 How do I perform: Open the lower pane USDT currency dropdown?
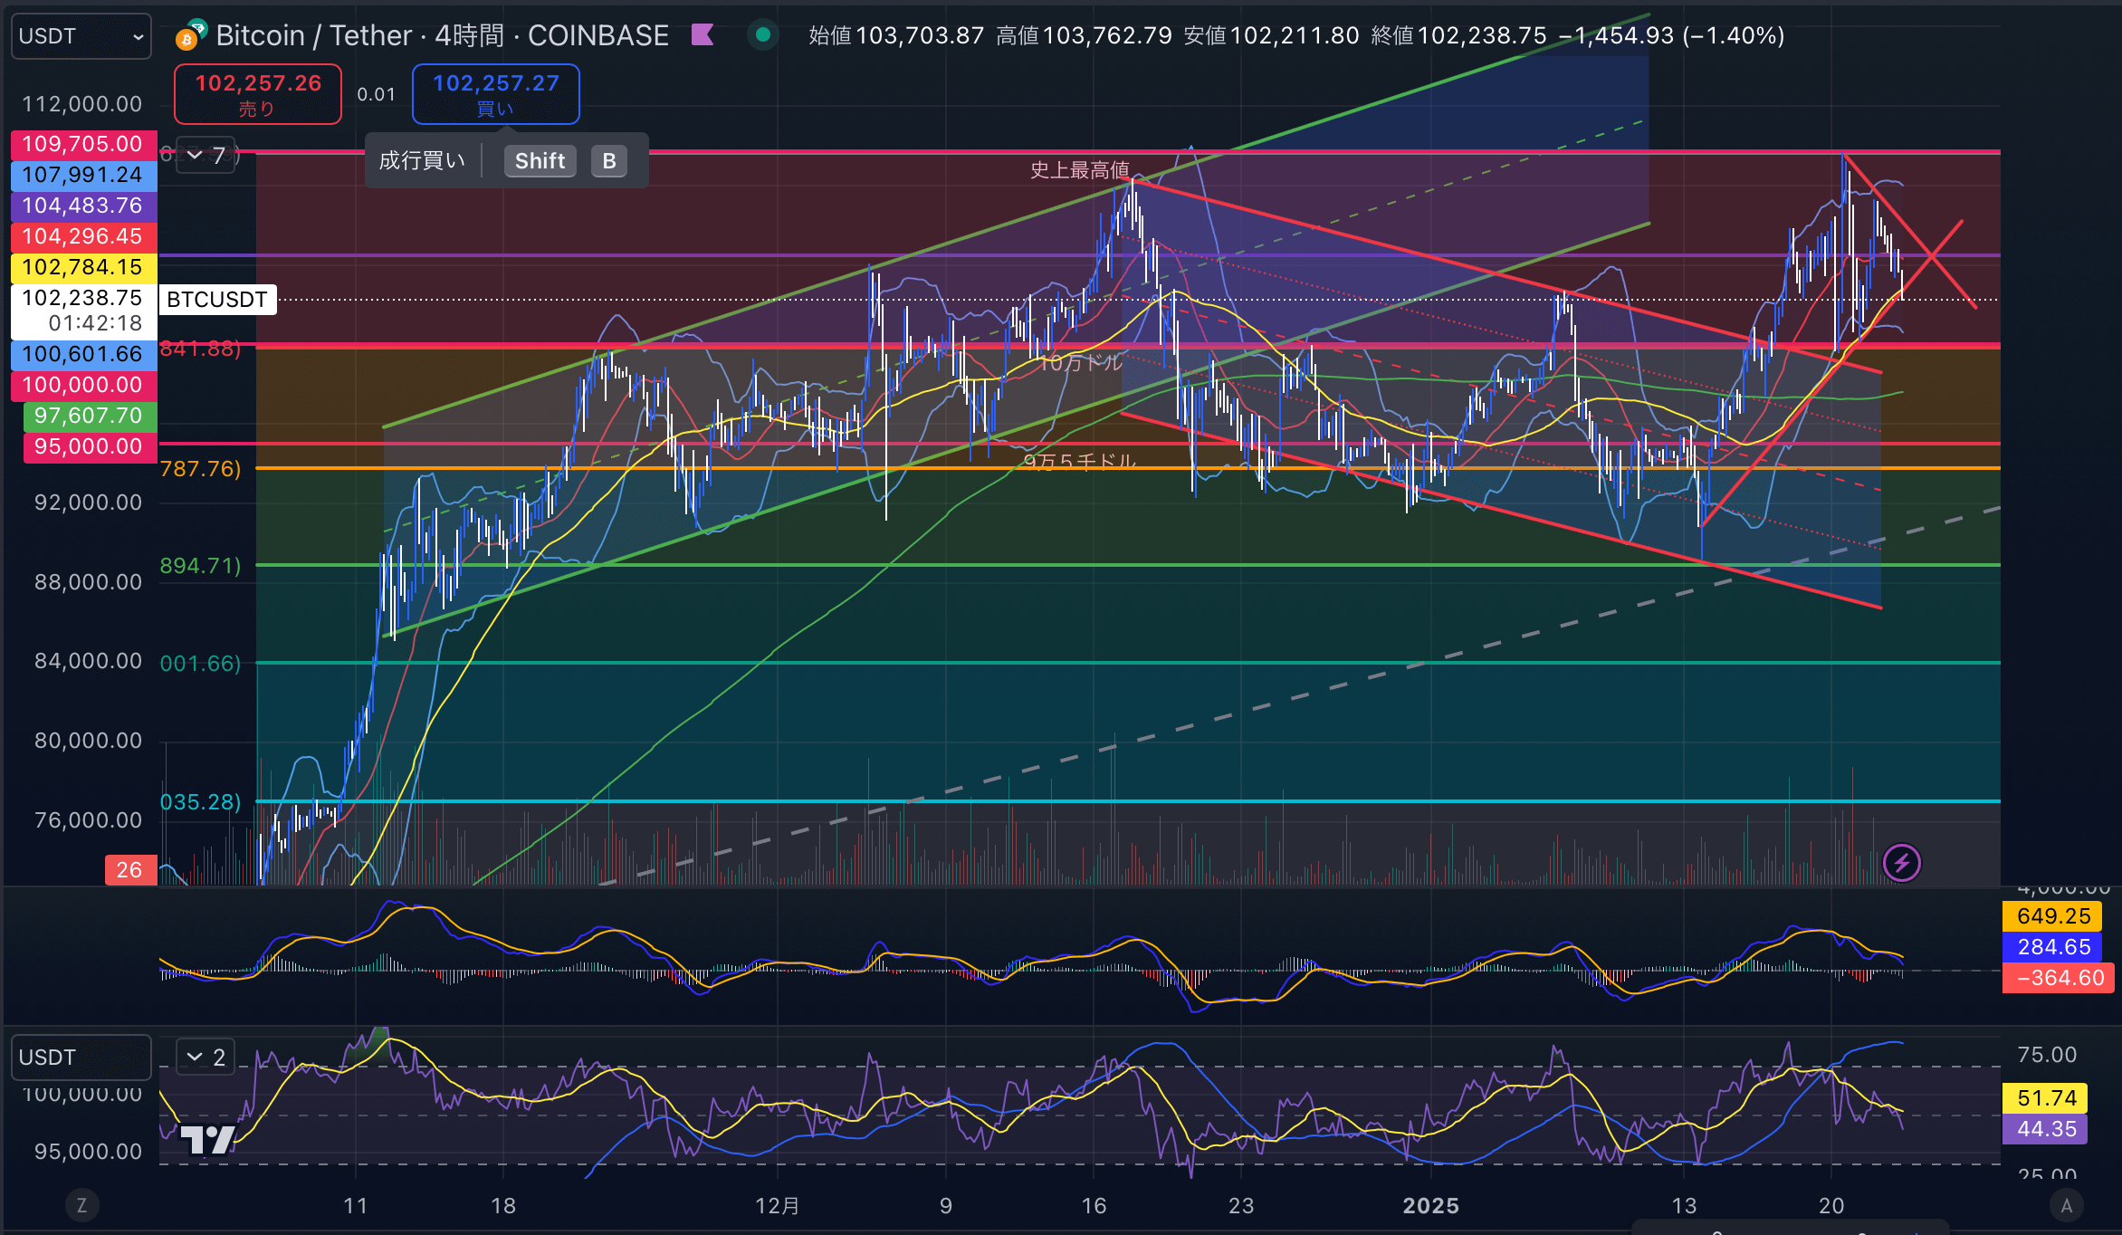(x=81, y=1058)
